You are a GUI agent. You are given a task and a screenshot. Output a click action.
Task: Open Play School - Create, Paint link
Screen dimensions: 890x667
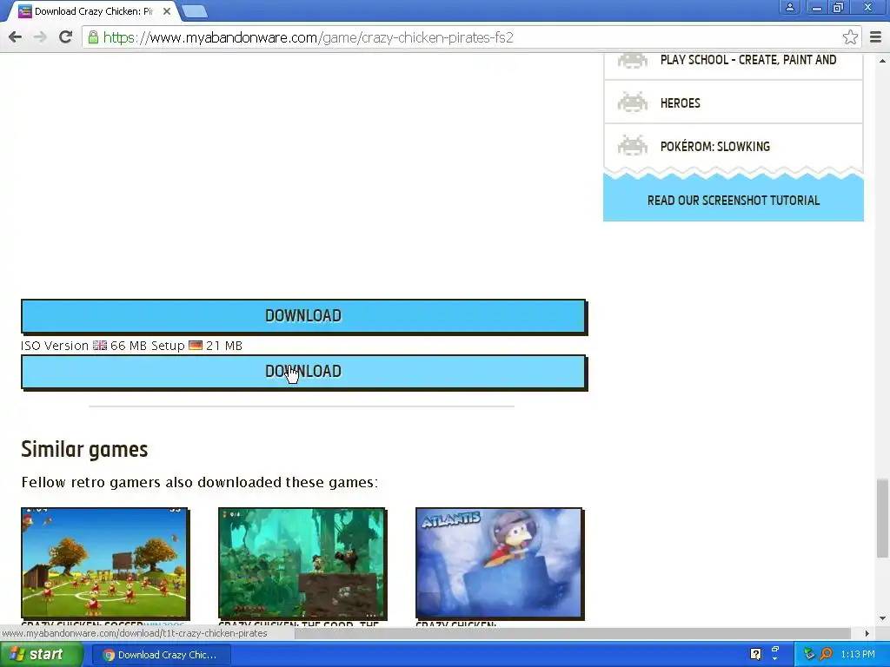tap(748, 60)
